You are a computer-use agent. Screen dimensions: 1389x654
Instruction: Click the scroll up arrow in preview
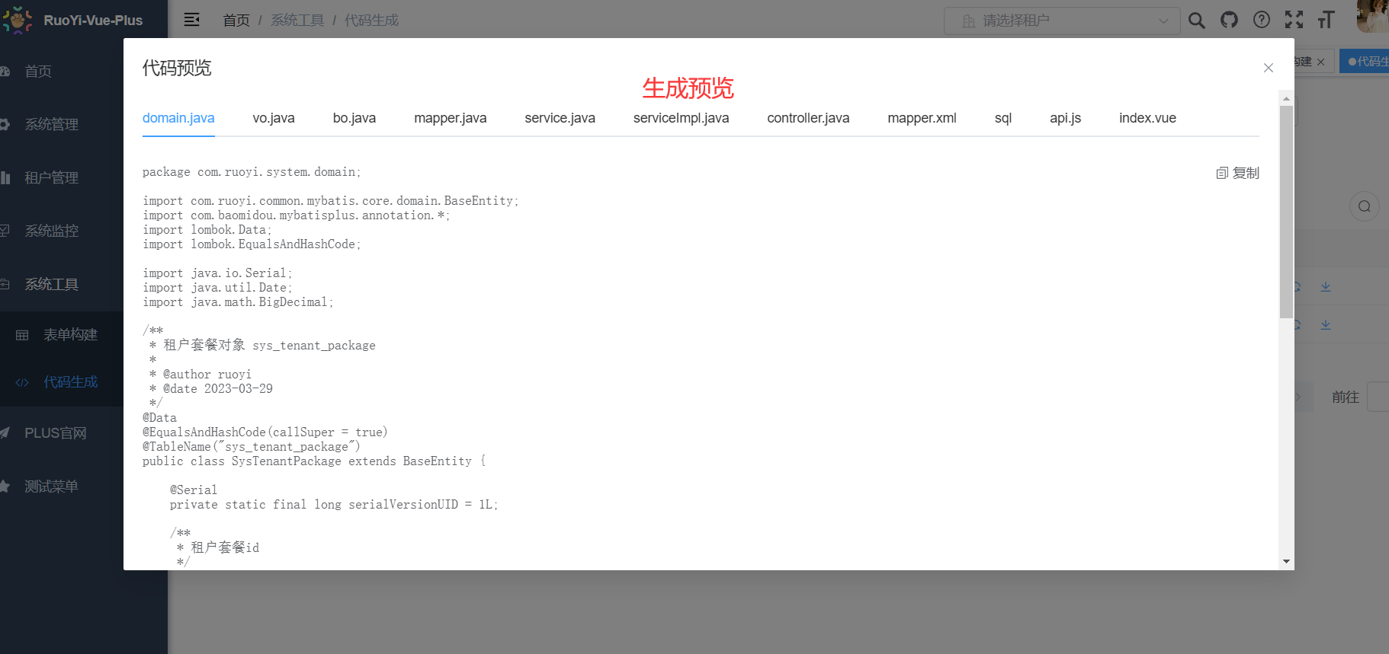coord(1286,99)
